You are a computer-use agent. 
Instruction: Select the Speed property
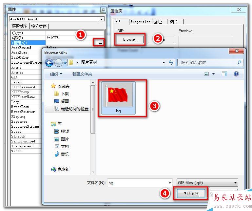[x=16, y=132]
